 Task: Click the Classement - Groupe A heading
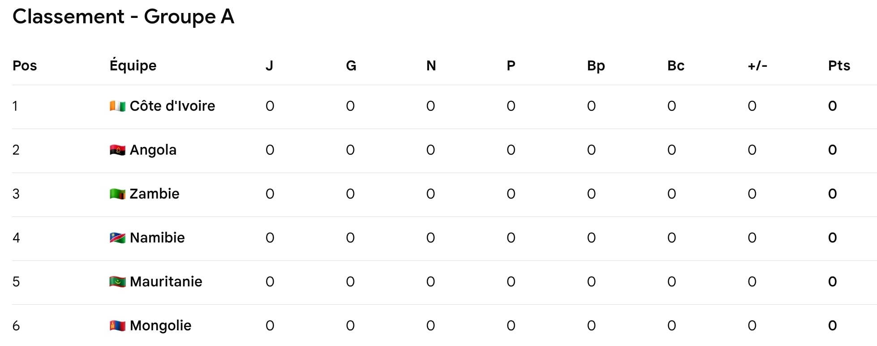124,17
